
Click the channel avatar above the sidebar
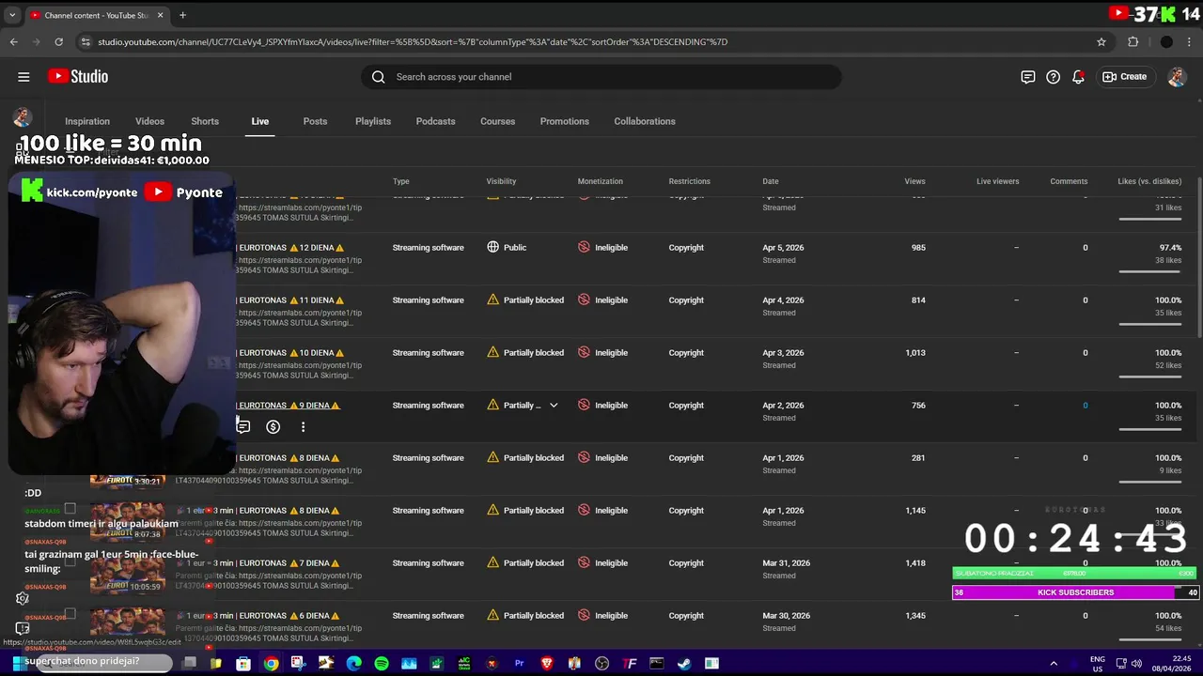(x=23, y=117)
